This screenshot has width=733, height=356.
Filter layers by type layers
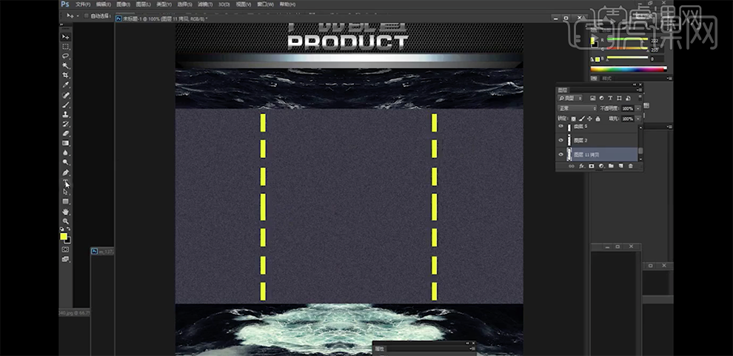click(x=610, y=98)
